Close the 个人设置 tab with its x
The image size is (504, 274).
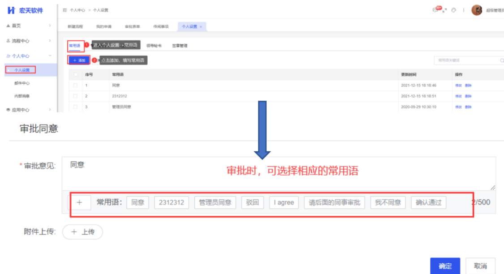tap(201, 27)
